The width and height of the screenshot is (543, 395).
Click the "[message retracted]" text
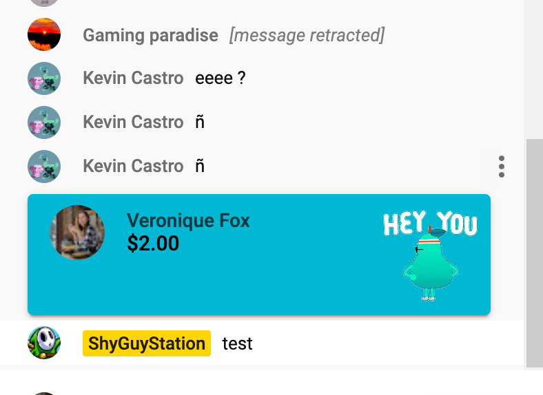(307, 35)
